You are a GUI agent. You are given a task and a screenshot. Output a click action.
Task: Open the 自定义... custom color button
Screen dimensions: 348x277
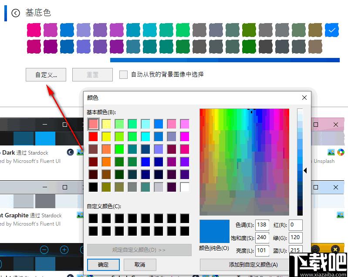pyautogui.click(x=46, y=74)
